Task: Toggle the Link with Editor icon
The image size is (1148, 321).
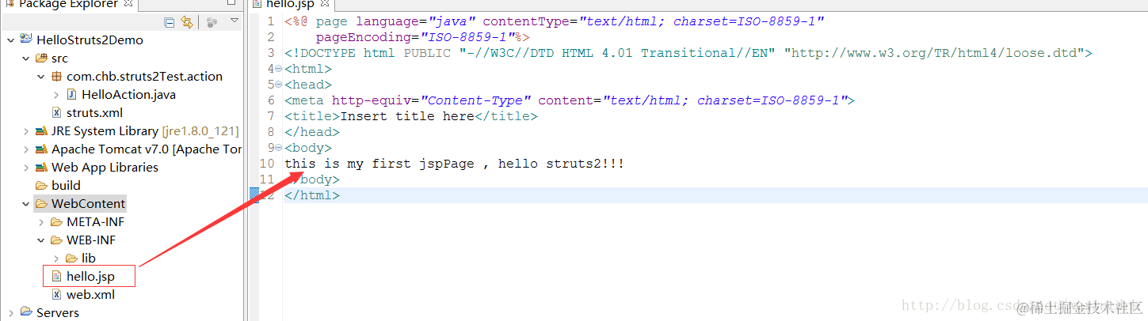Action: click(187, 22)
